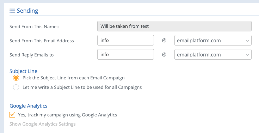The width and height of the screenshot is (259, 133).
Task: Select Let me write a Subject Line option
Action: (16, 87)
